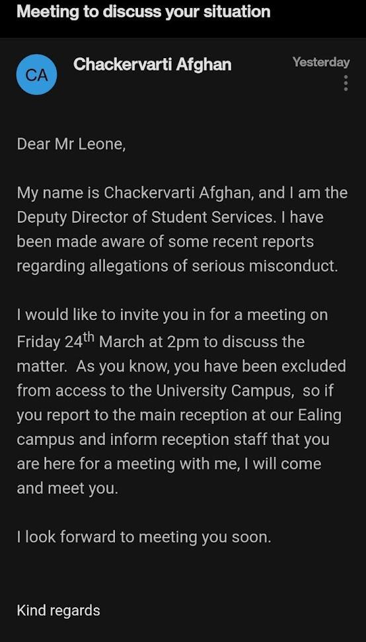The image size is (366, 642).
Task: Click 'I look forward to meeting you soon.'
Action: [144, 537]
